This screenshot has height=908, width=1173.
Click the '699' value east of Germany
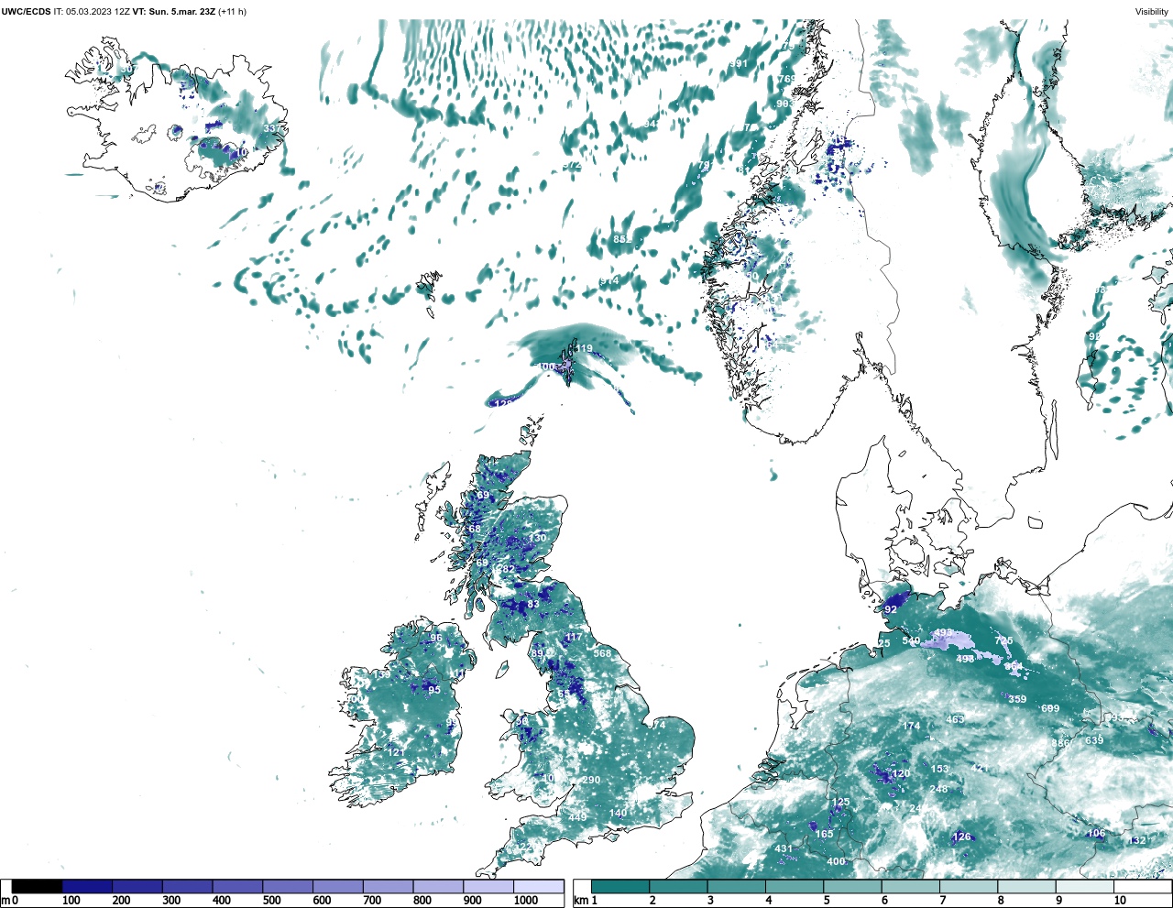[x=1050, y=708]
